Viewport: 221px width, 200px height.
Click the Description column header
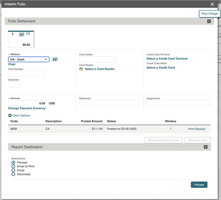54,121
